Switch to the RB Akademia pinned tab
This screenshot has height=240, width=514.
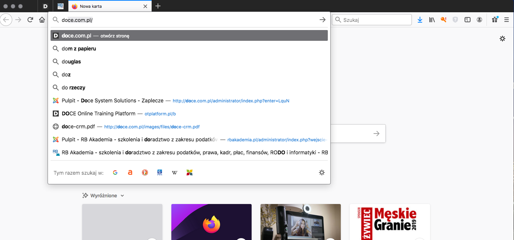pyautogui.click(x=61, y=6)
